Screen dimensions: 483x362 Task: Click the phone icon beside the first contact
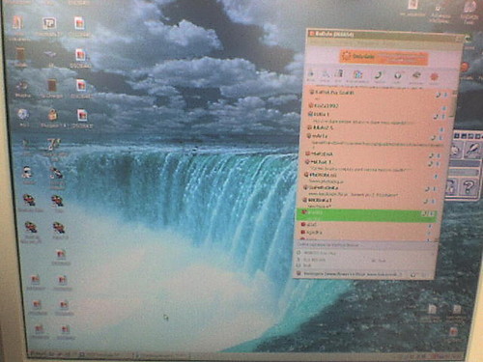(438, 95)
